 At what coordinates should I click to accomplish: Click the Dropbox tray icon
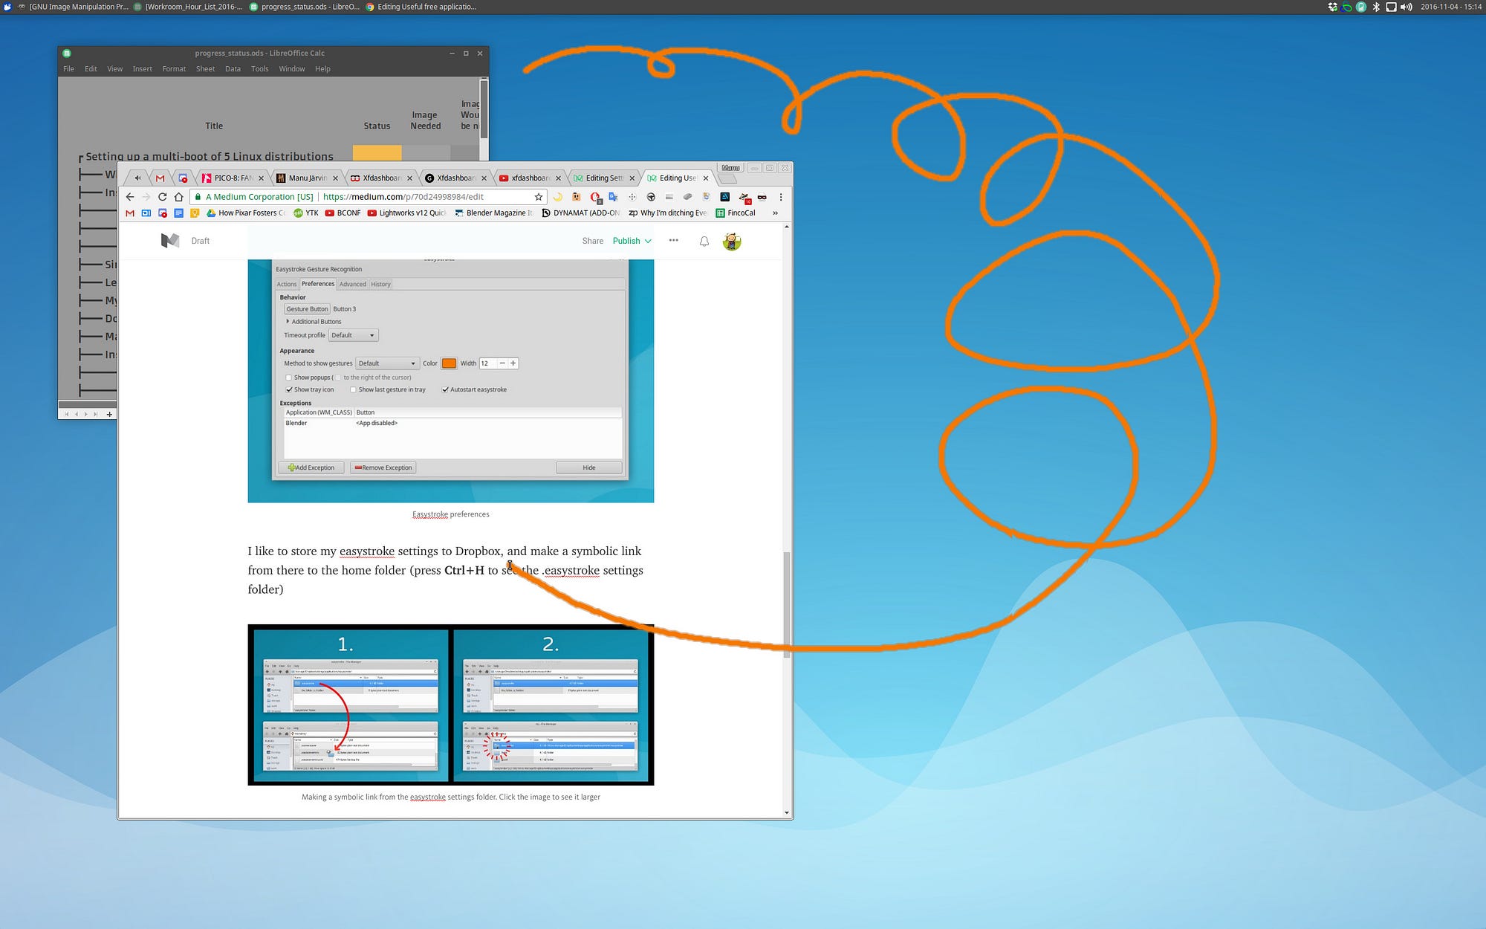tap(1332, 7)
